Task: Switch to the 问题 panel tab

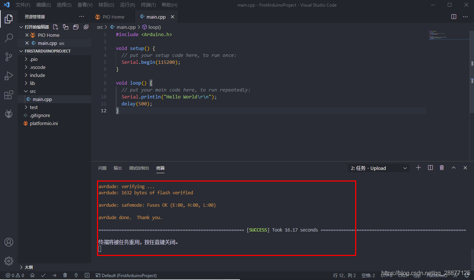Action: (x=102, y=168)
